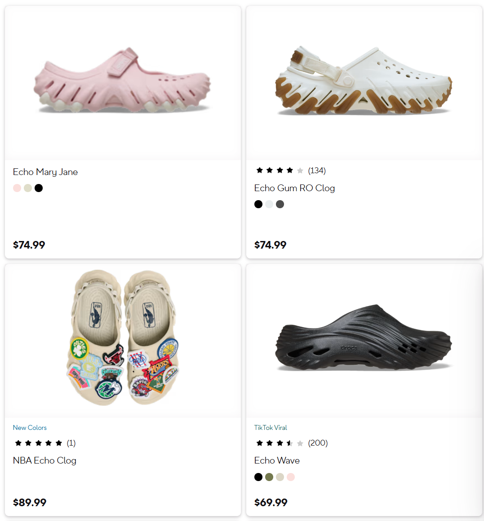Pick the black swatch for Echo Mary Jane
The height and width of the screenshot is (521, 484).
(39, 188)
